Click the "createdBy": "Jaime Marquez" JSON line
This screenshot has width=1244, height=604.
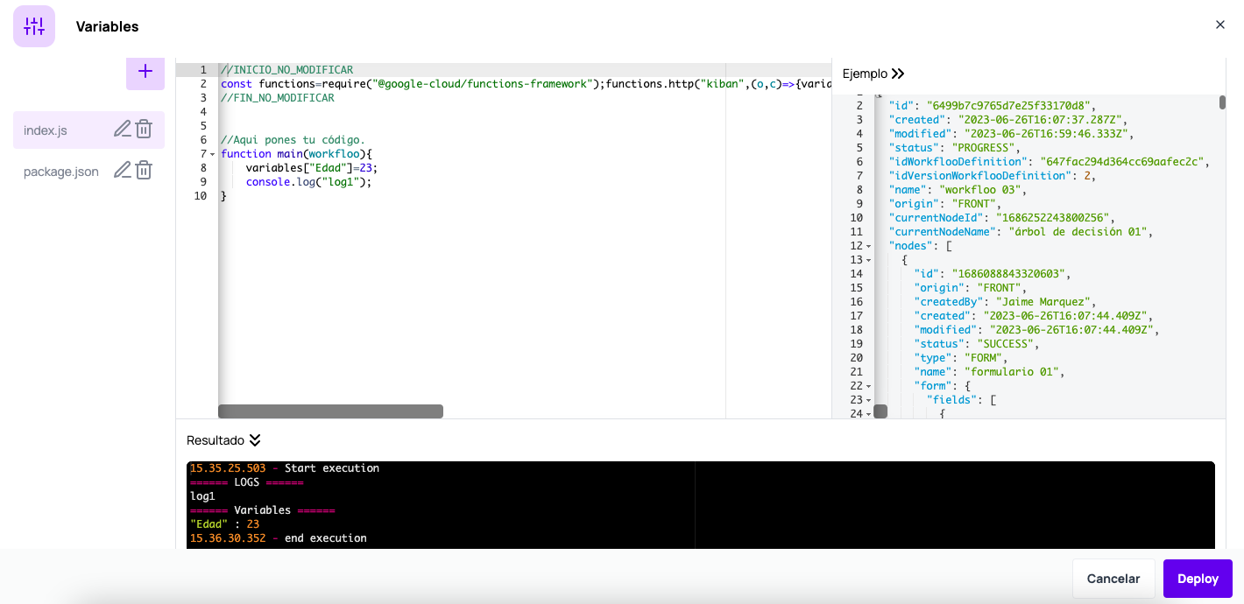[1005, 302]
